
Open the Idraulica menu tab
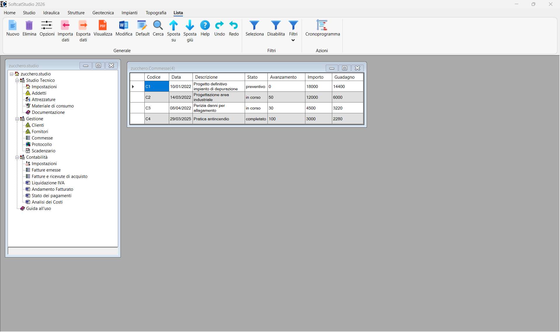51,13
